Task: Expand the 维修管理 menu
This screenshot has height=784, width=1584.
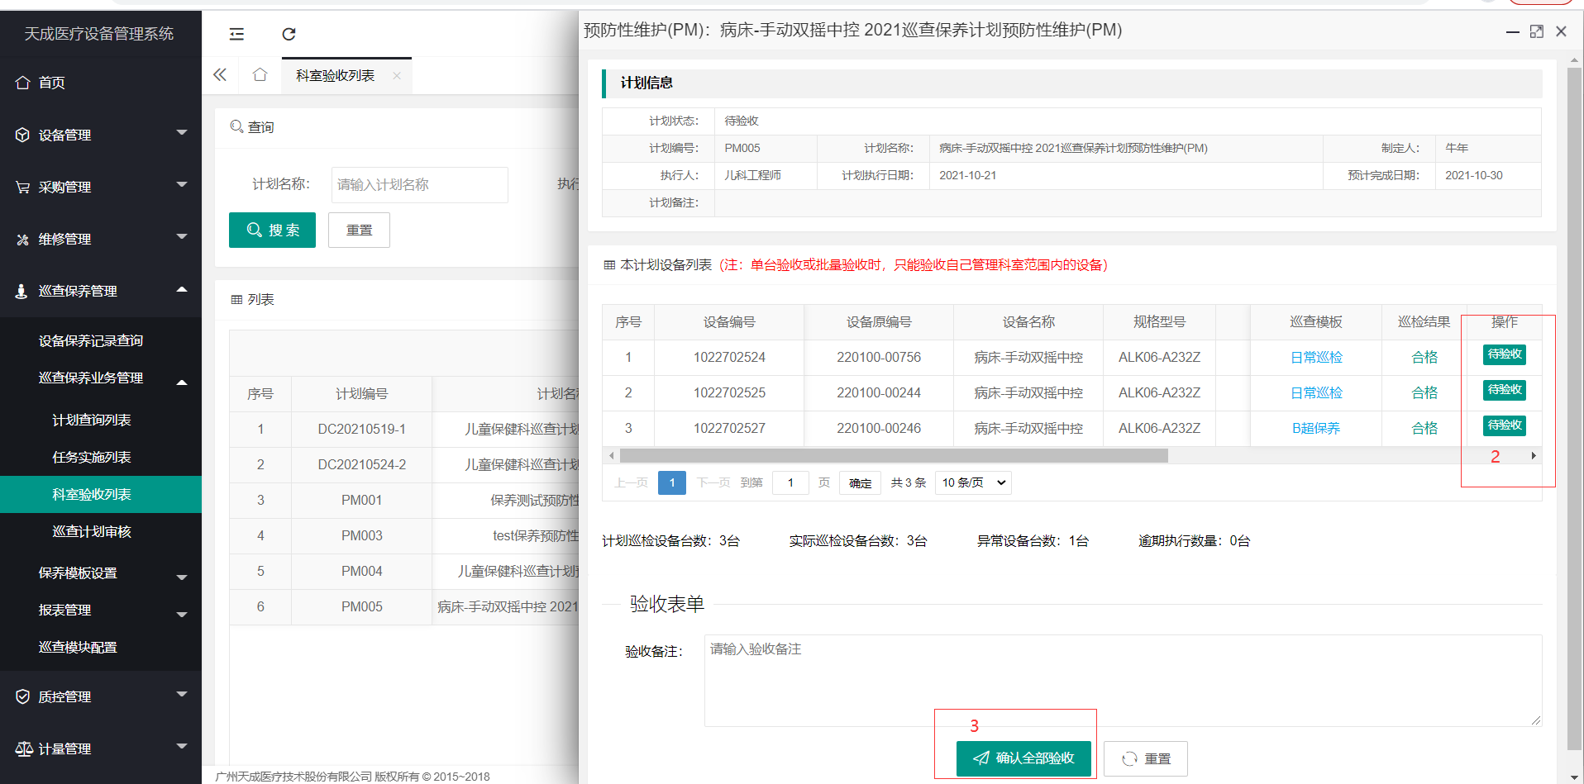Action: click(x=101, y=239)
